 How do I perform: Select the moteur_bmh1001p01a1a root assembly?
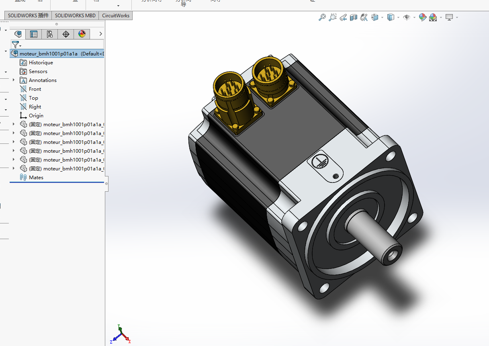pyautogui.click(x=57, y=53)
